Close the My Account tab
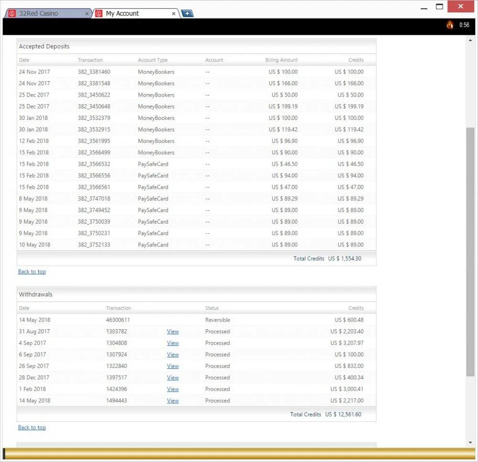 [174, 14]
